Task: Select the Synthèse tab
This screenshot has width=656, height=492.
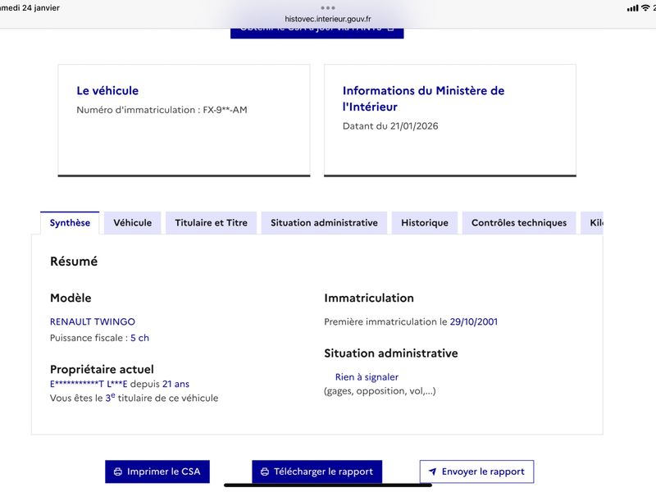Action: tap(70, 223)
